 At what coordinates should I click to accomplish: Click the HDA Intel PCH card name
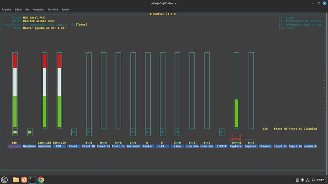point(34,18)
